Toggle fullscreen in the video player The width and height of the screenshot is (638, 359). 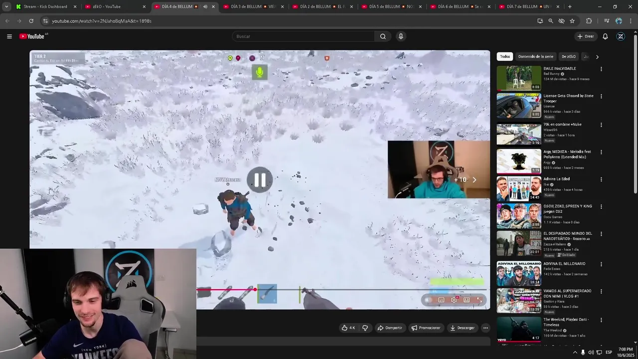tap(479, 300)
